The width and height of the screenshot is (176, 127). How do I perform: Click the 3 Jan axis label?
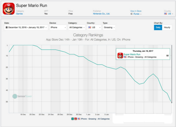98,114
